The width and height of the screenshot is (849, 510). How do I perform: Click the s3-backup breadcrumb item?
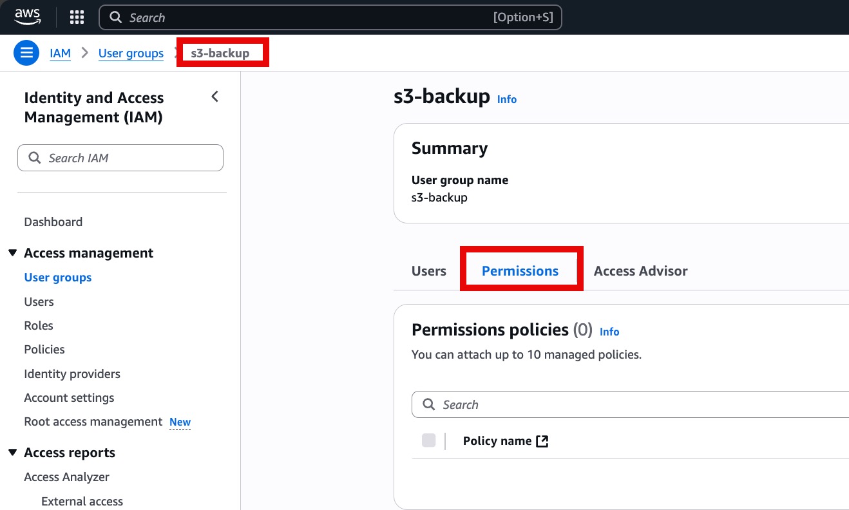220,53
